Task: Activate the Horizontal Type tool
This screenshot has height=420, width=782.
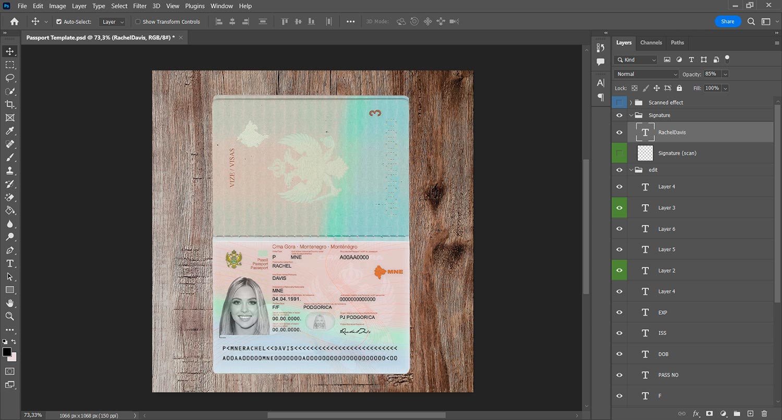Action: click(10, 263)
